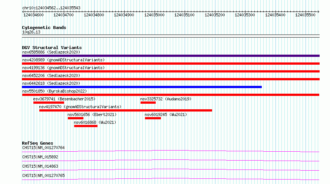
Task: Click the nsv4199136 red variant bar
Action: click(x=171, y=71)
